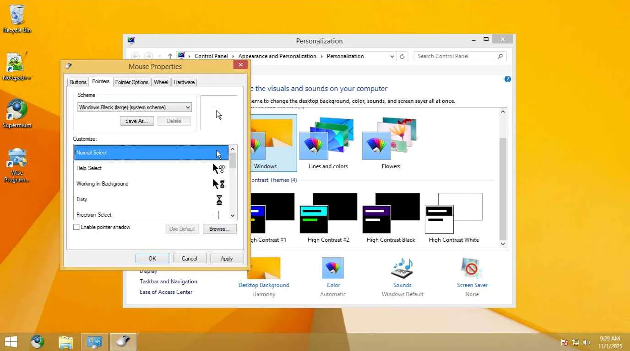Viewport: 630px width, 351px height.
Task: Apply the mouse pointer changes
Action: 227,259
